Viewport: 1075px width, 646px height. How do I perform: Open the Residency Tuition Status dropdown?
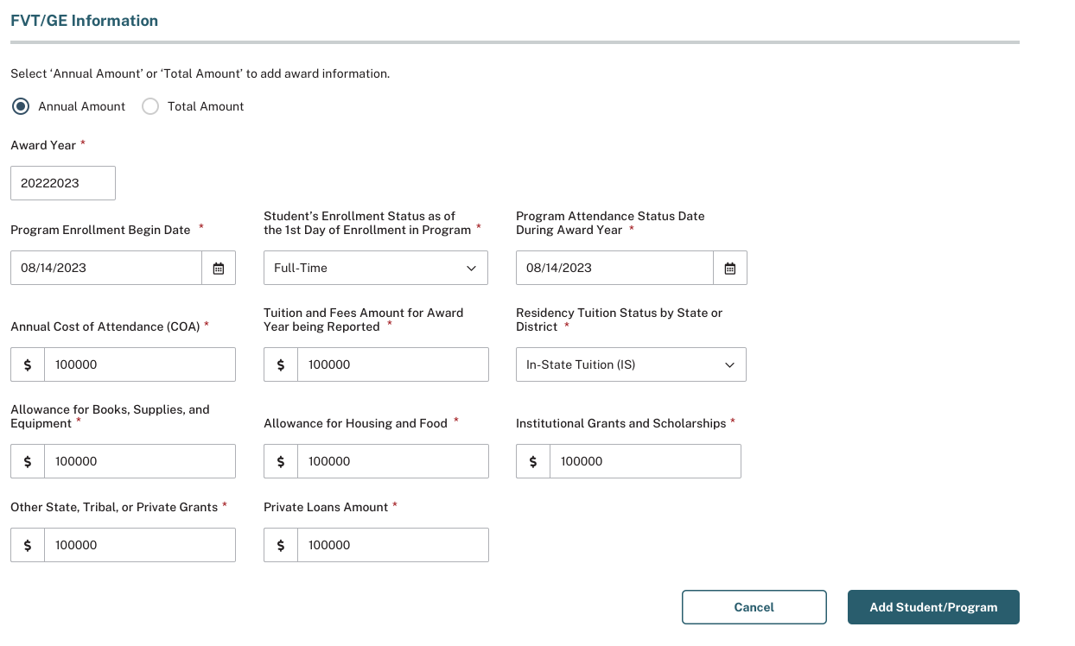(631, 364)
